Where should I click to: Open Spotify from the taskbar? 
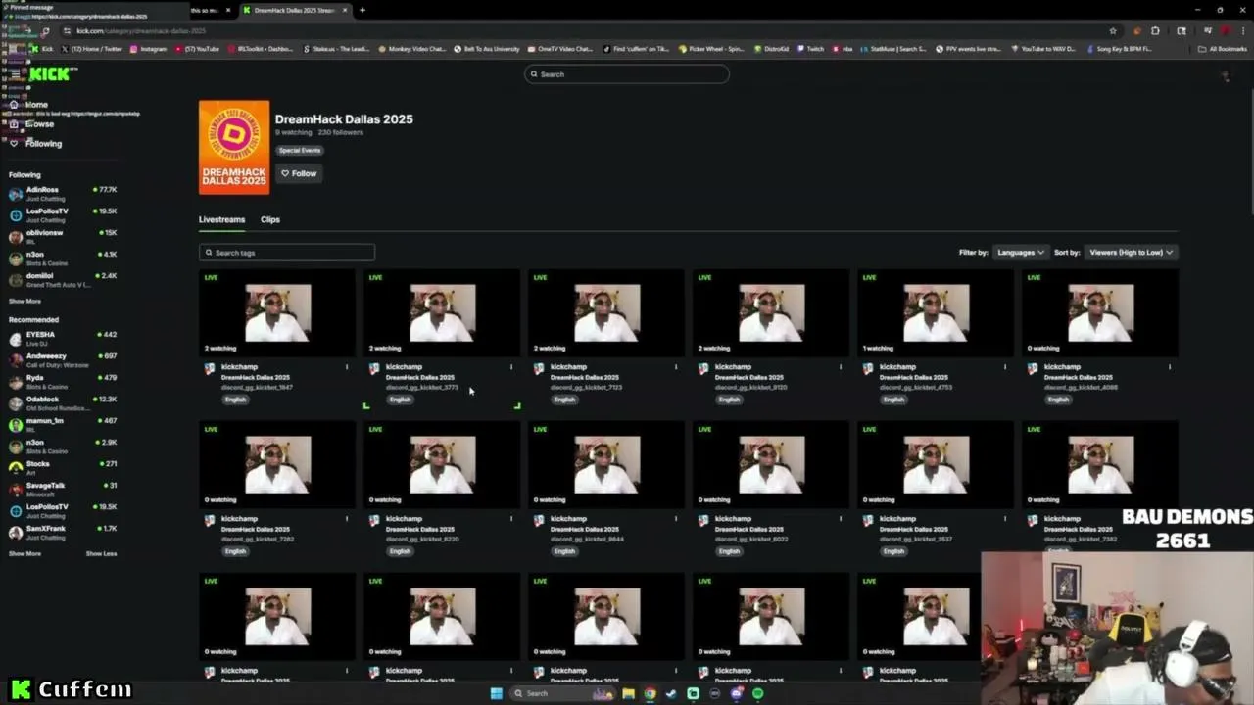pos(758,694)
